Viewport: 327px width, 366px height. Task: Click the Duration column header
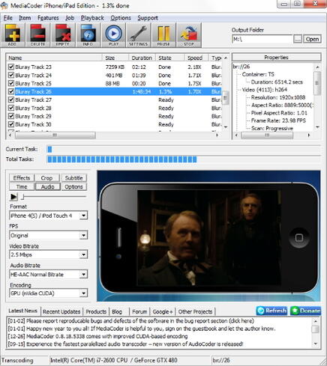tap(142, 58)
